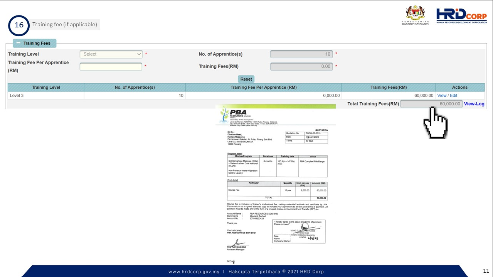Select the 60,000.00 training fees table cell
The width and height of the screenshot is (493, 277).
[389, 95]
